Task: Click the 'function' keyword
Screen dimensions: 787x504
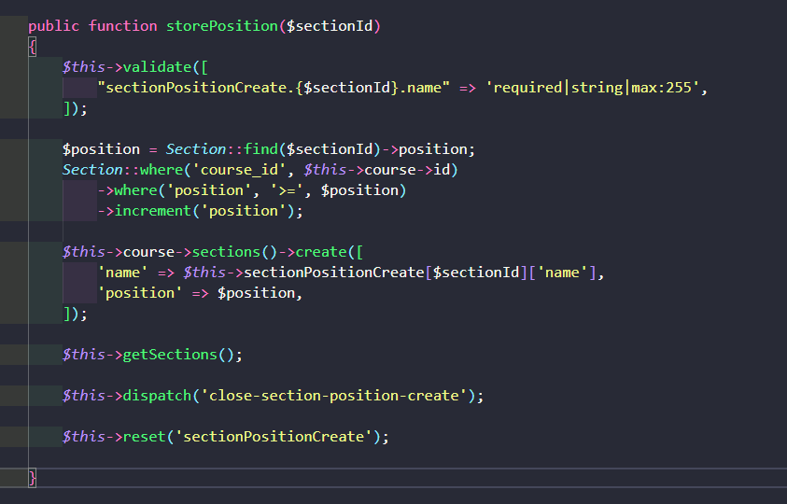Action: click(123, 26)
